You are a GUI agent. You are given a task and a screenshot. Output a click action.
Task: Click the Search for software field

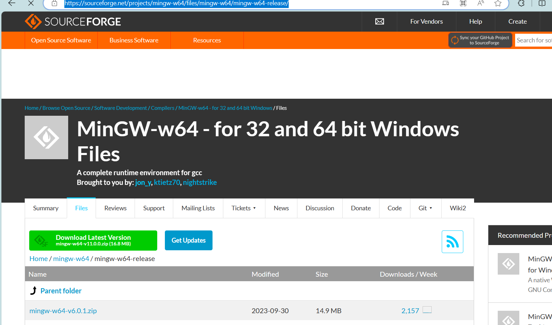tap(534, 40)
